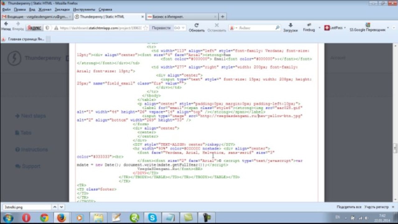
Task: Click the Account link at top right
Action: (338, 58)
